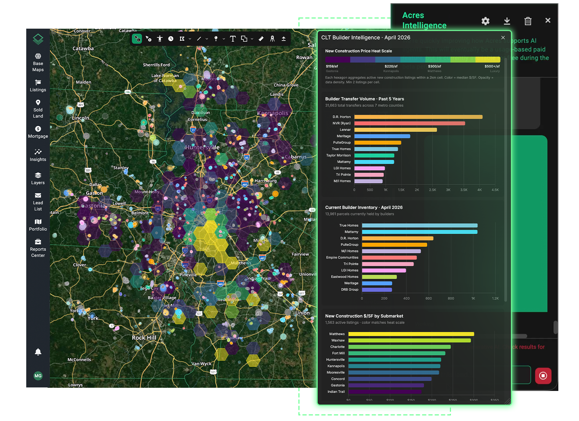Viewport: 579px width, 421px height.
Task: Open Insights in sidebar
Action: [x=38, y=155]
